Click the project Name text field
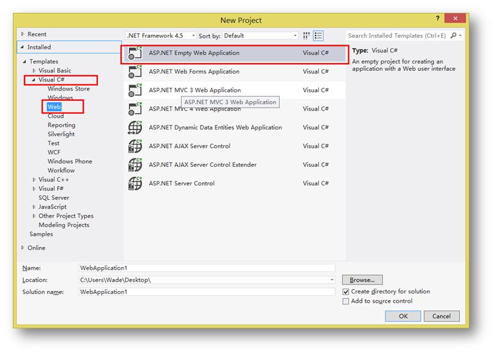 tap(207, 268)
